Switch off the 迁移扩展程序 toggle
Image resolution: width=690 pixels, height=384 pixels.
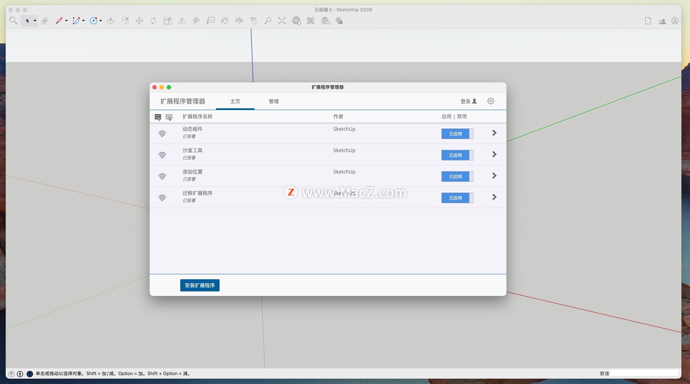(x=457, y=198)
